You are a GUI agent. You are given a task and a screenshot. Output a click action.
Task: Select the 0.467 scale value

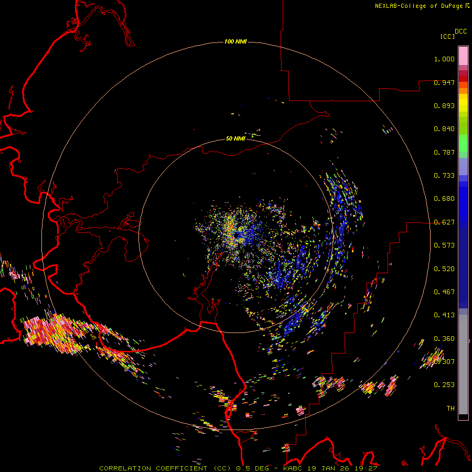tap(444, 292)
